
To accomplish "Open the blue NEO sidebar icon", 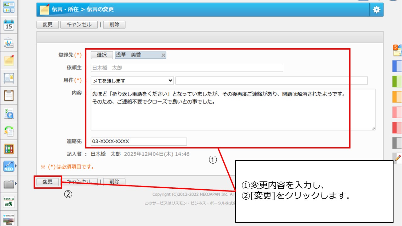I will click(x=9, y=166).
